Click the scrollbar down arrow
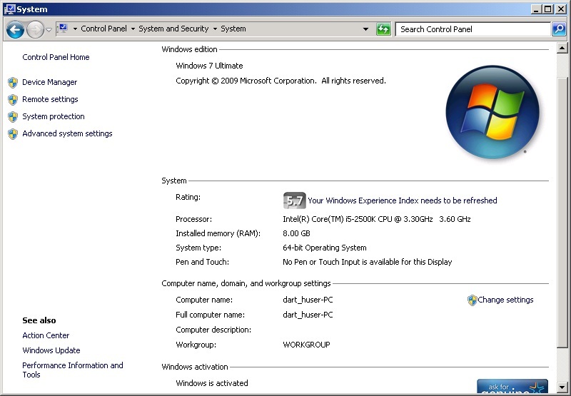571x396 pixels. click(562, 387)
